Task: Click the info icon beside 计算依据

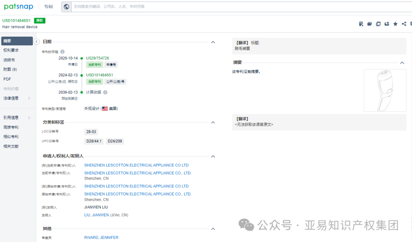Action: point(105,92)
